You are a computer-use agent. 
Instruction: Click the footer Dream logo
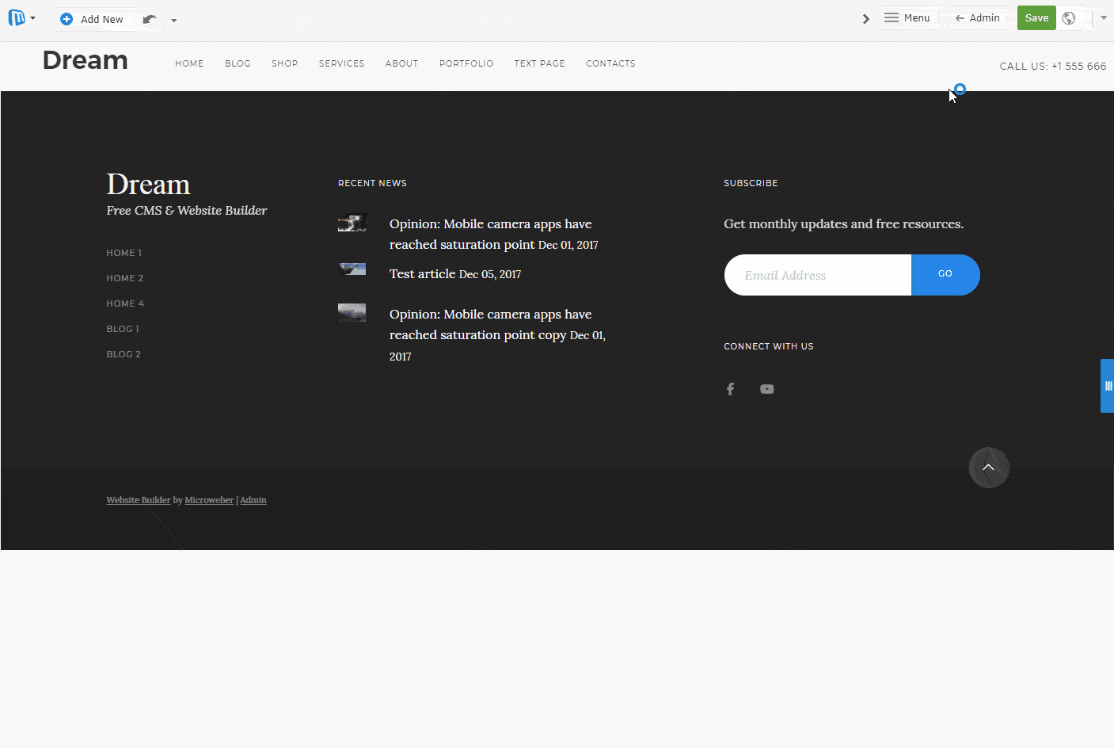click(x=148, y=185)
